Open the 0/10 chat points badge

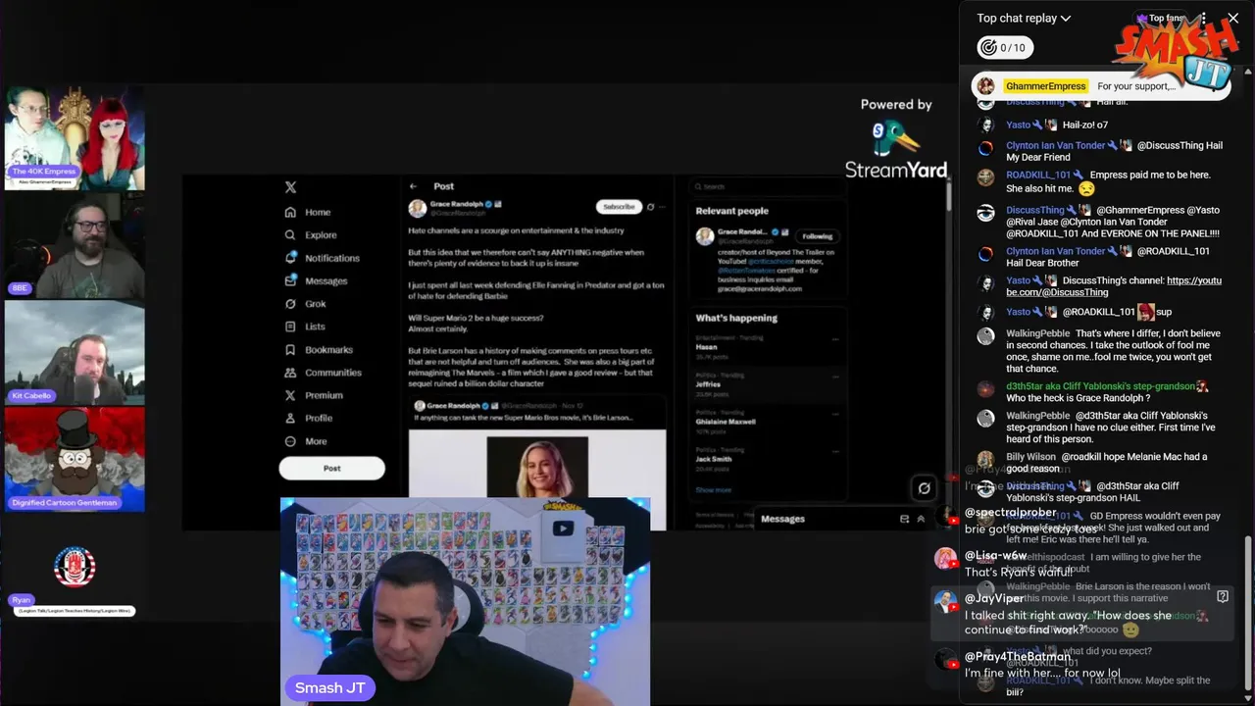point(1006,47)
